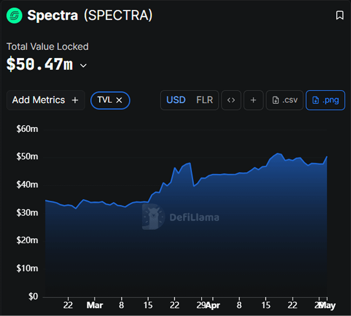Click the plus icon beside embed button
Image resolution: width=351 pixels, height=316 pixels.
click(x=253, y=100)
